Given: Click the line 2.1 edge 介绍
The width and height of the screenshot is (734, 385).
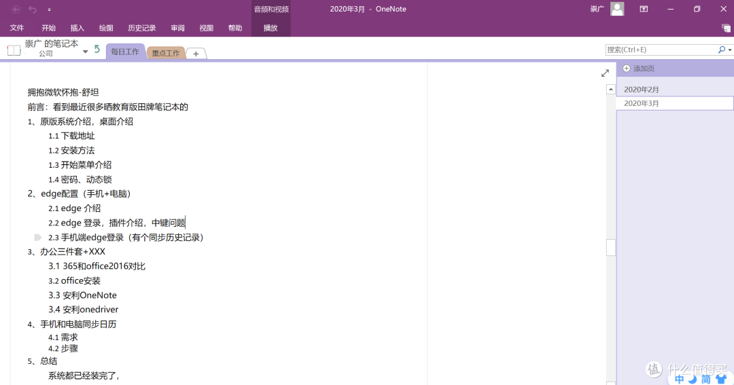Looking at the screenshot, I should pyautogui.click(x=75, y=208).
